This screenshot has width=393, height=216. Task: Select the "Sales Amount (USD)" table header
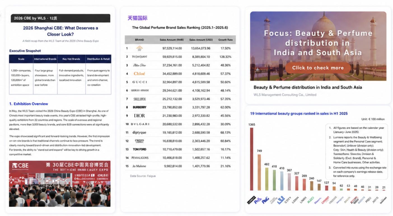pos(201,40)
